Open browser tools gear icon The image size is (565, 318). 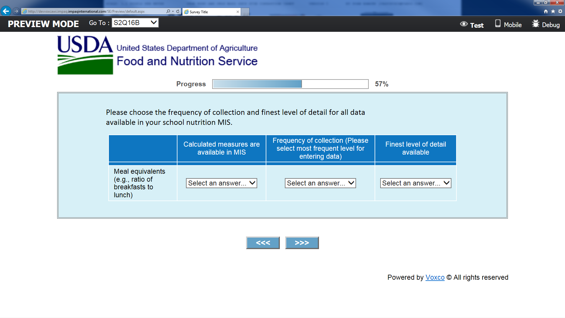click(x=560, y=11)
